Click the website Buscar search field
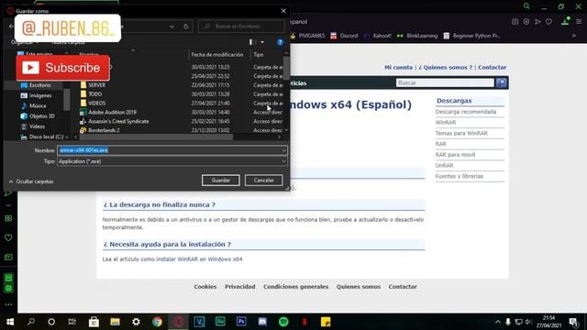This screenshot has width=587, height=330. tap(445, 82)
